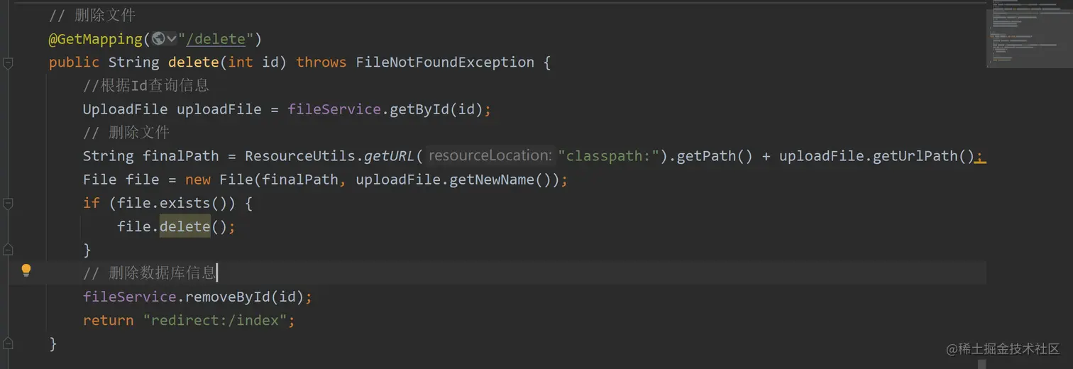1073x369 pixels.
Task: Click the italic getURL method call
Action: 390,156
